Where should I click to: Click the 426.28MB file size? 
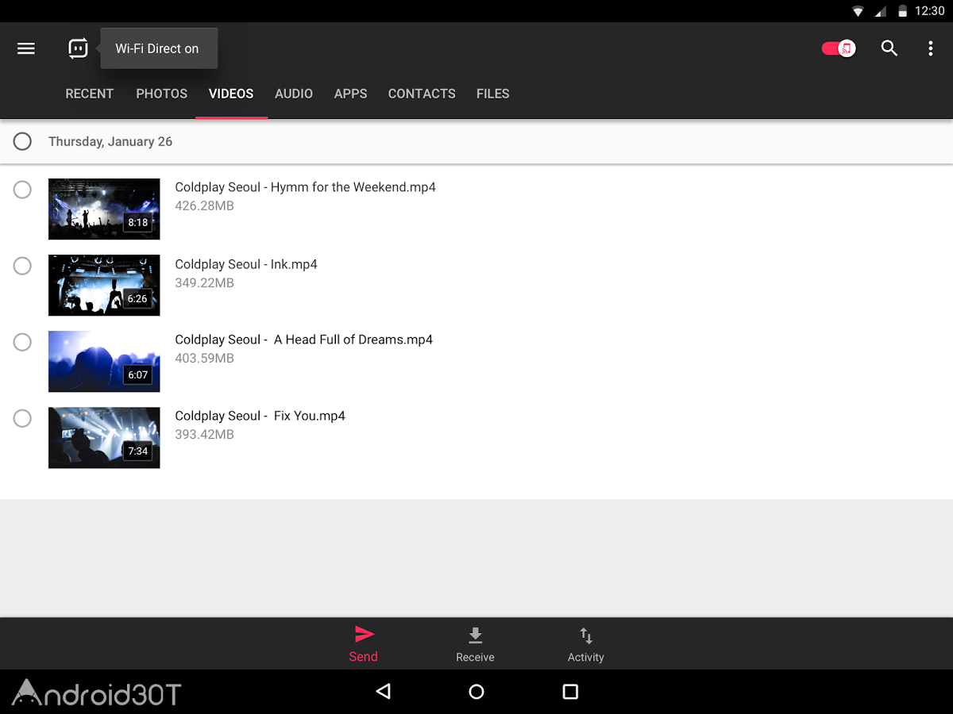[x=204, y=206]
